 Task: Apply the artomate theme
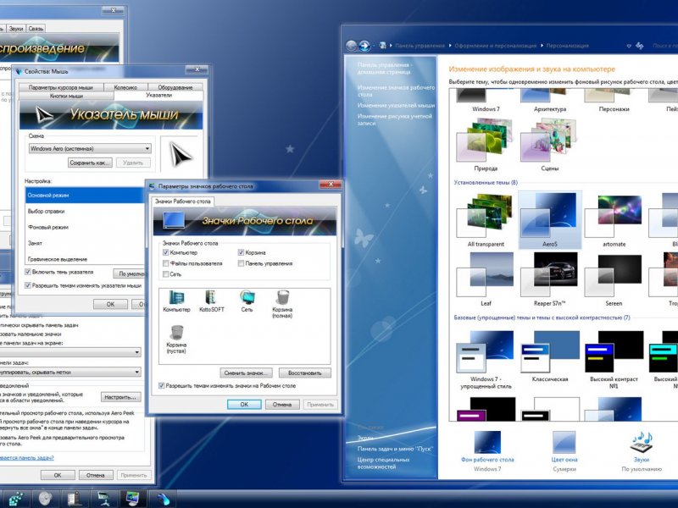[614, 220]
